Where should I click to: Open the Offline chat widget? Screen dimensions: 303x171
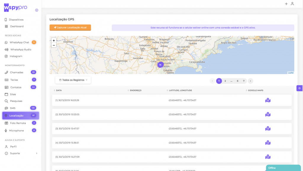tap(283, 168)
